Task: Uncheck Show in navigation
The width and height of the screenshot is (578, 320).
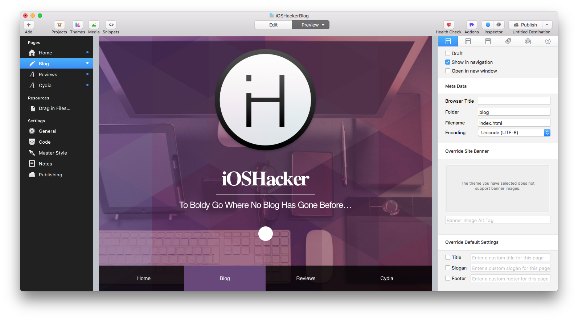Action: [x=448, y=62]
